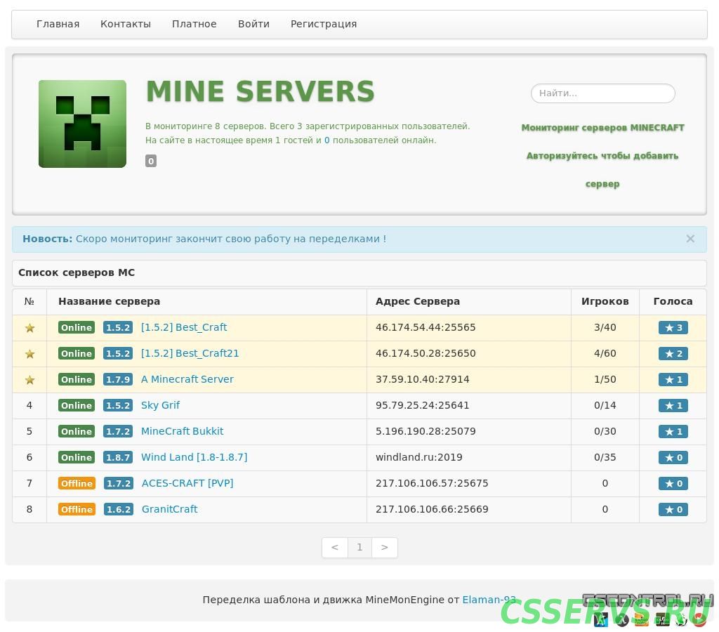The width and height of the screenshot is (719, 632).
Task: Click the address 37.59.10.40:27914
Action: [422, 379]
